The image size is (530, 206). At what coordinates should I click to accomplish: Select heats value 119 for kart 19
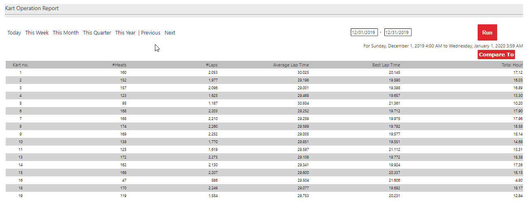[123, 196]
